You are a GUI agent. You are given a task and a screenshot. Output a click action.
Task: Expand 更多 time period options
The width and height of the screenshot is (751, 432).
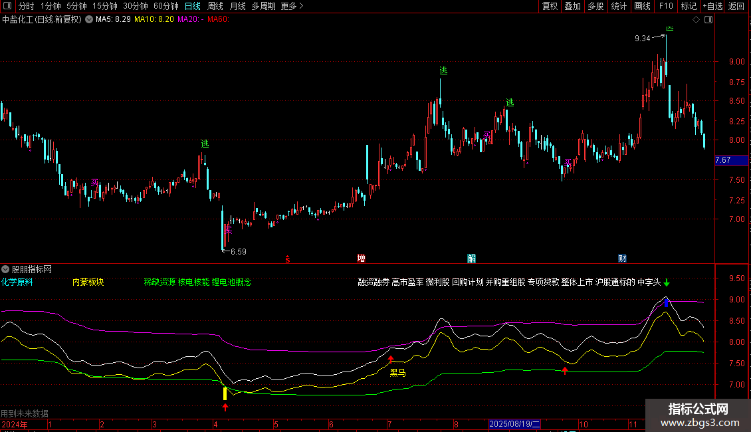point(292,6)
